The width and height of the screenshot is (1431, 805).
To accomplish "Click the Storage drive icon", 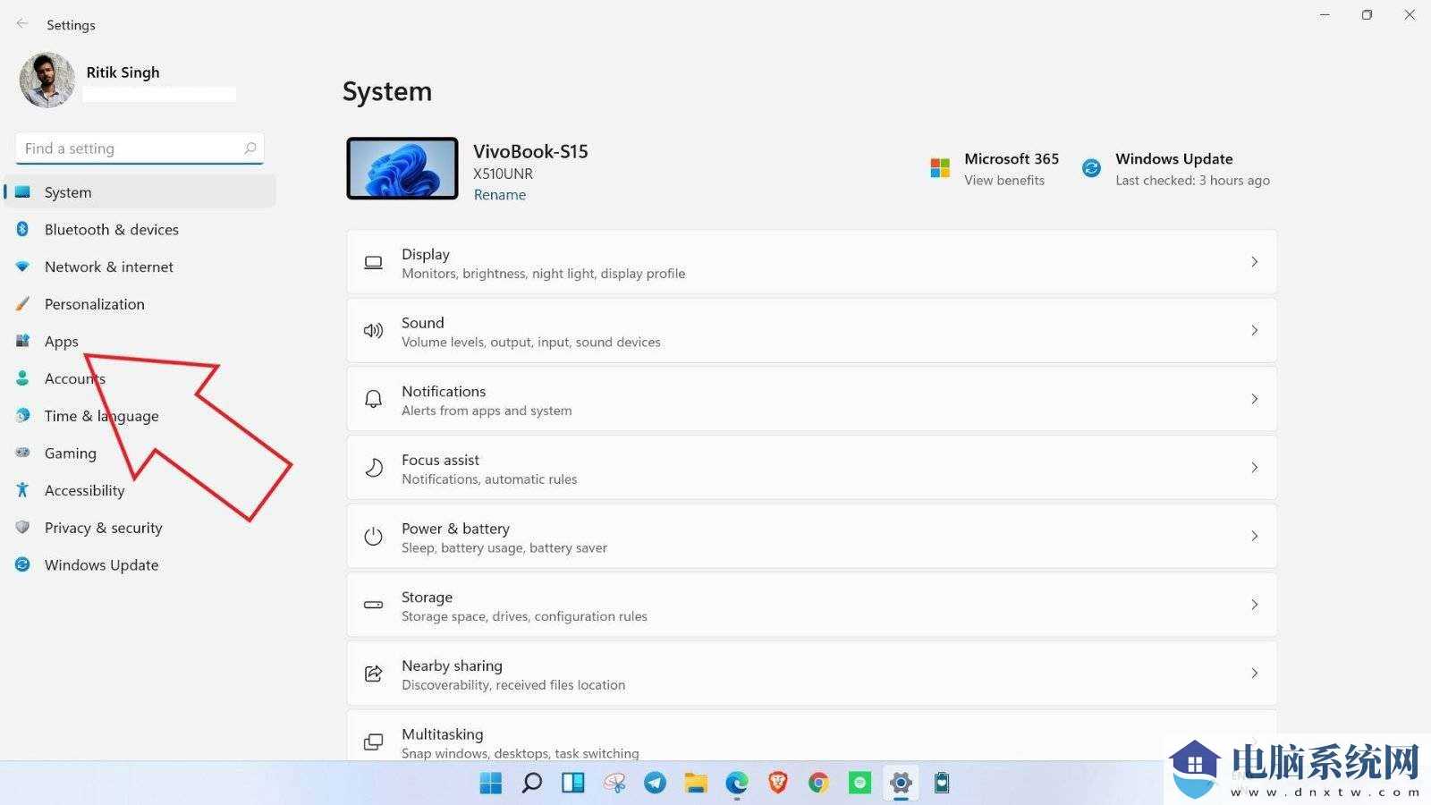I will click(x=374, y=606).
